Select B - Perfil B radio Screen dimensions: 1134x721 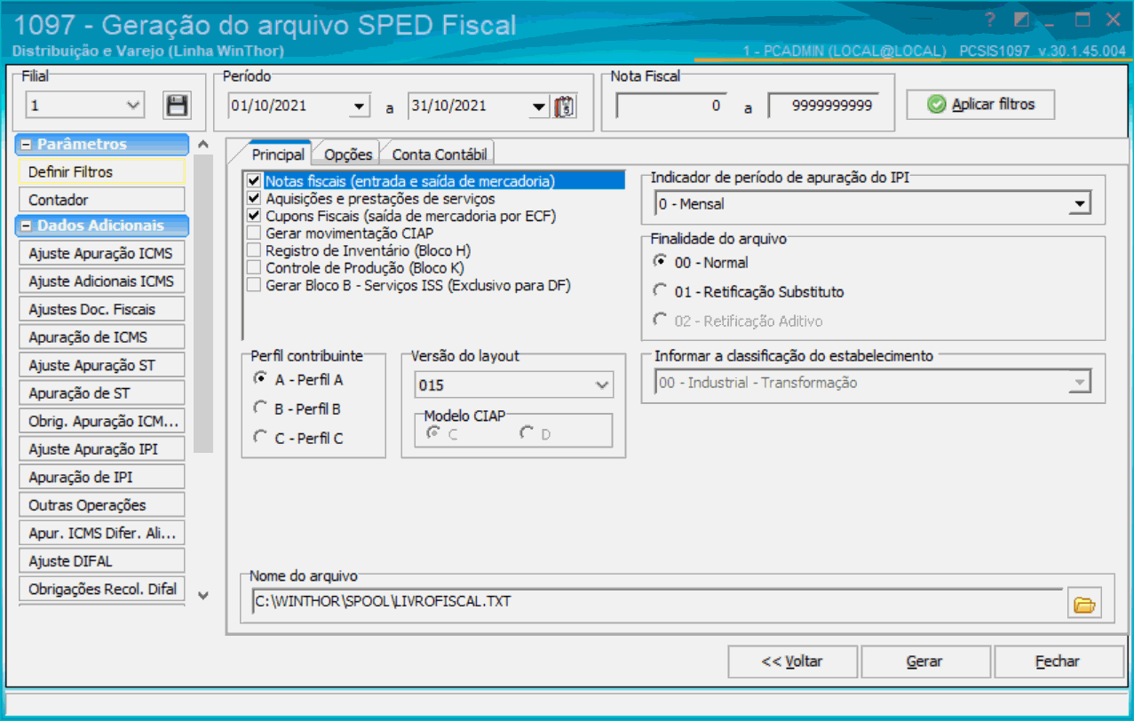(x=260, y=408)
